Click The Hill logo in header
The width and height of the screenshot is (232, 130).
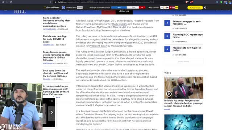pos(20,12)
